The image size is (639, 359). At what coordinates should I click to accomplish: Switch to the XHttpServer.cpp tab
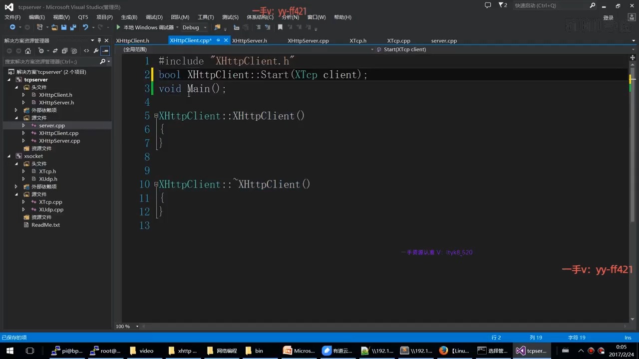pyautogui.click(x=308, y=40)
